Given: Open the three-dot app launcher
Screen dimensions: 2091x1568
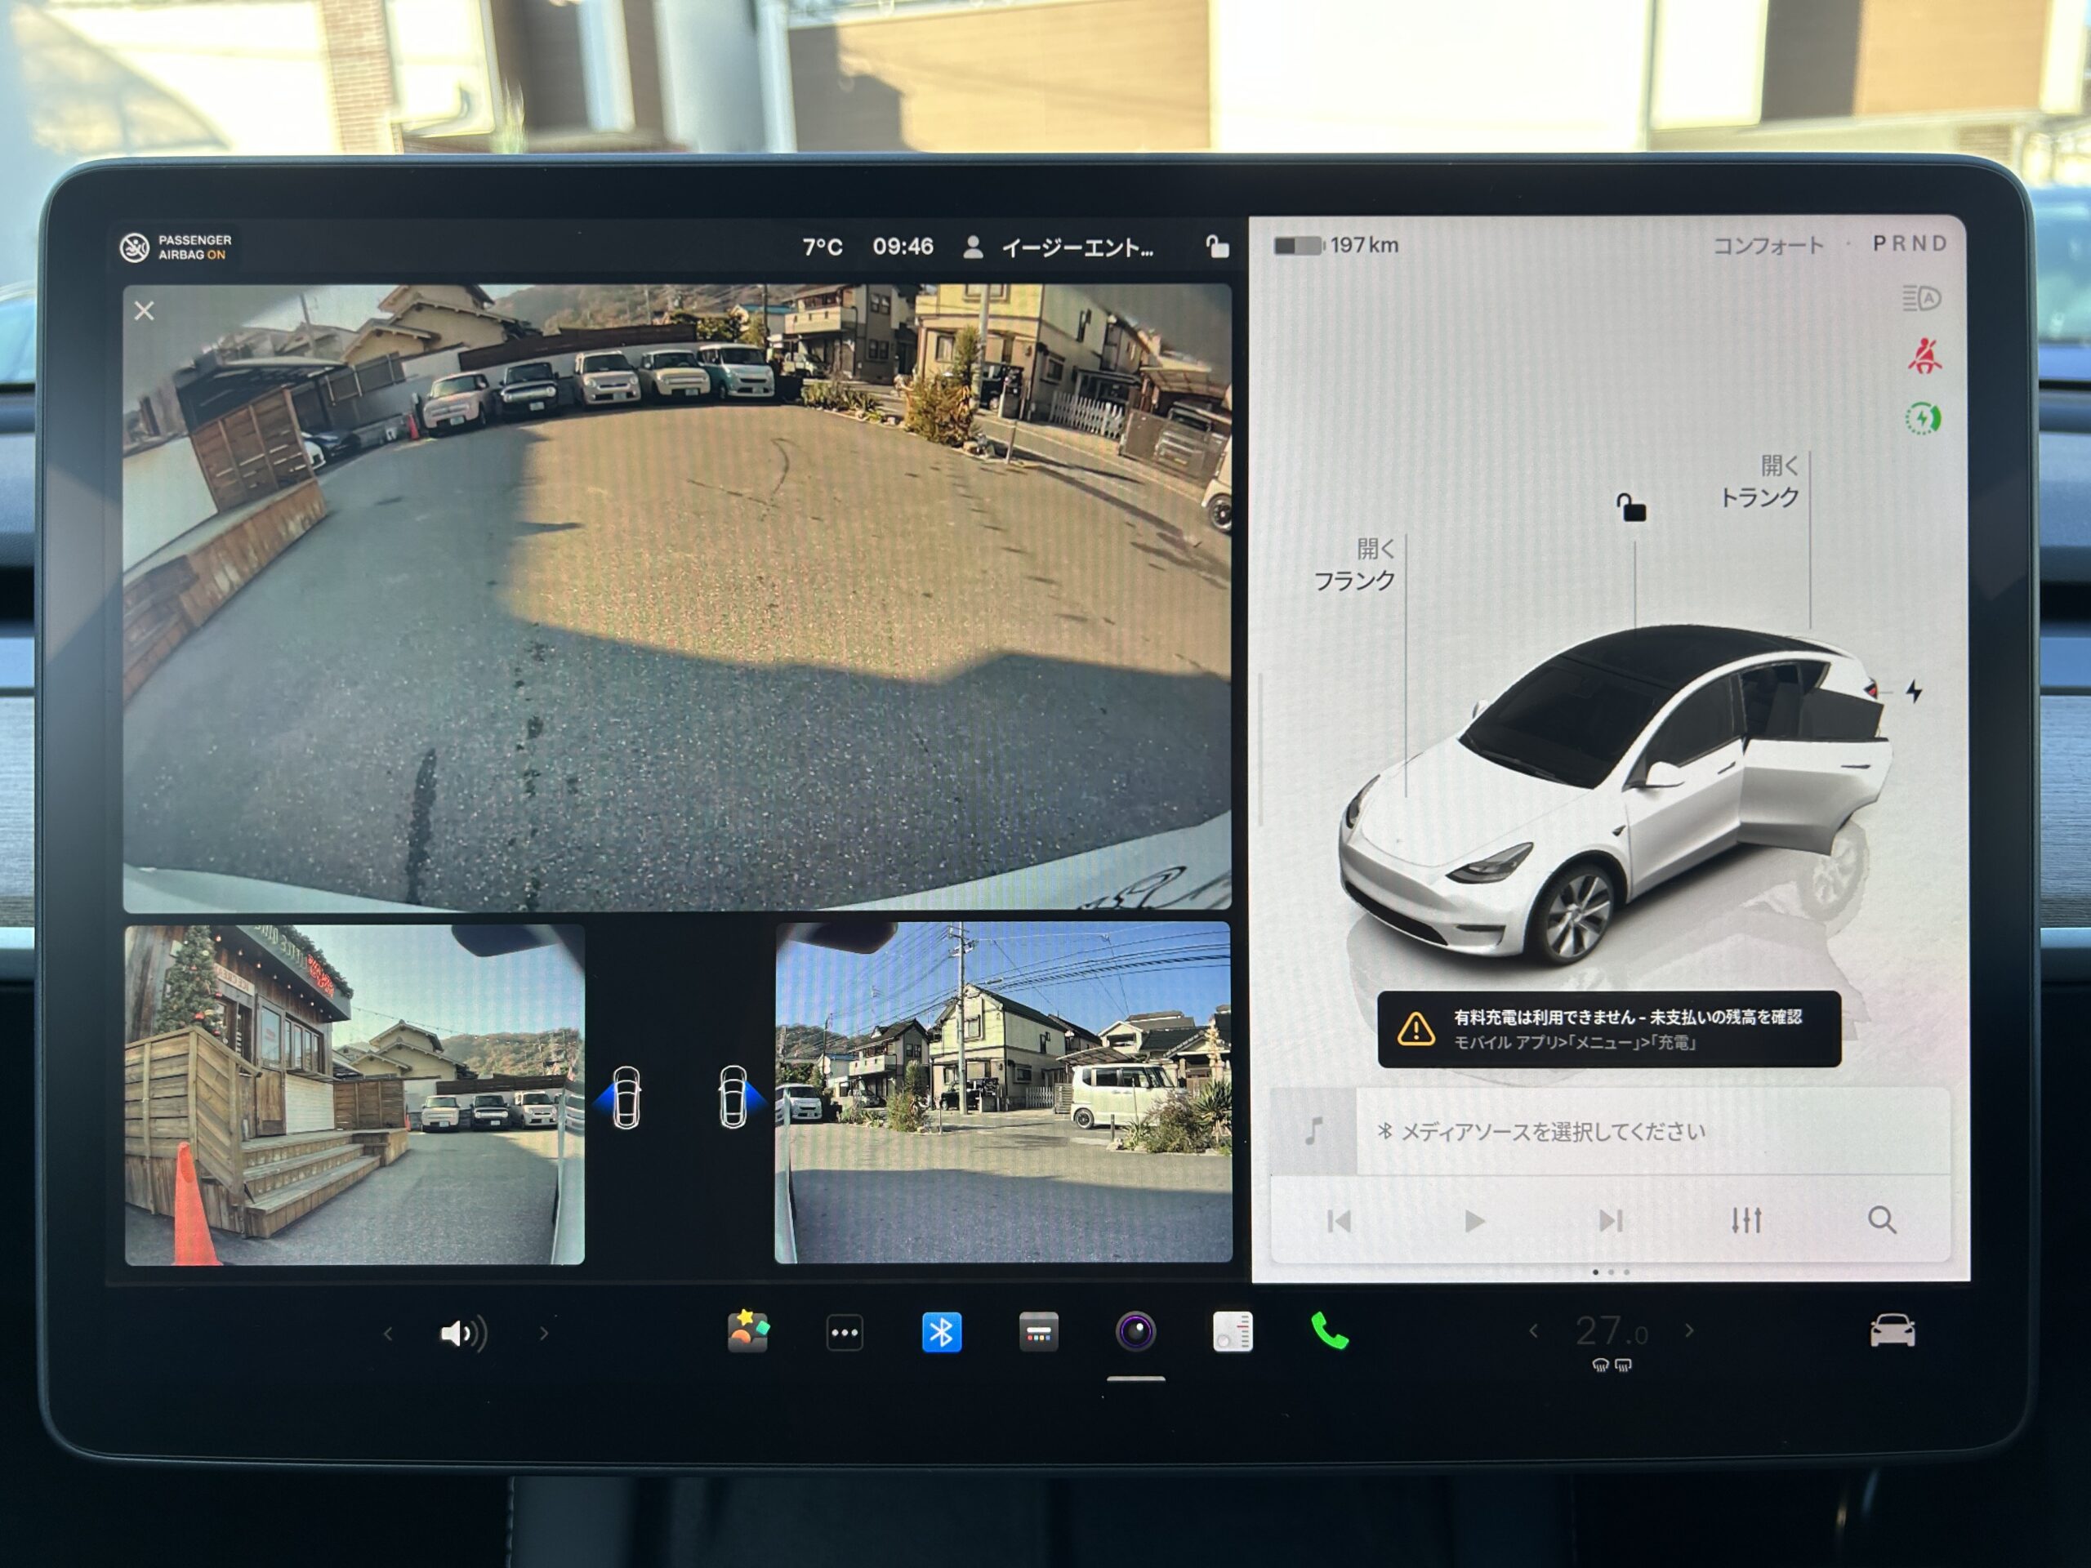Looking at the screenshot, I should pyautogui.click(x=844, y=1333).
